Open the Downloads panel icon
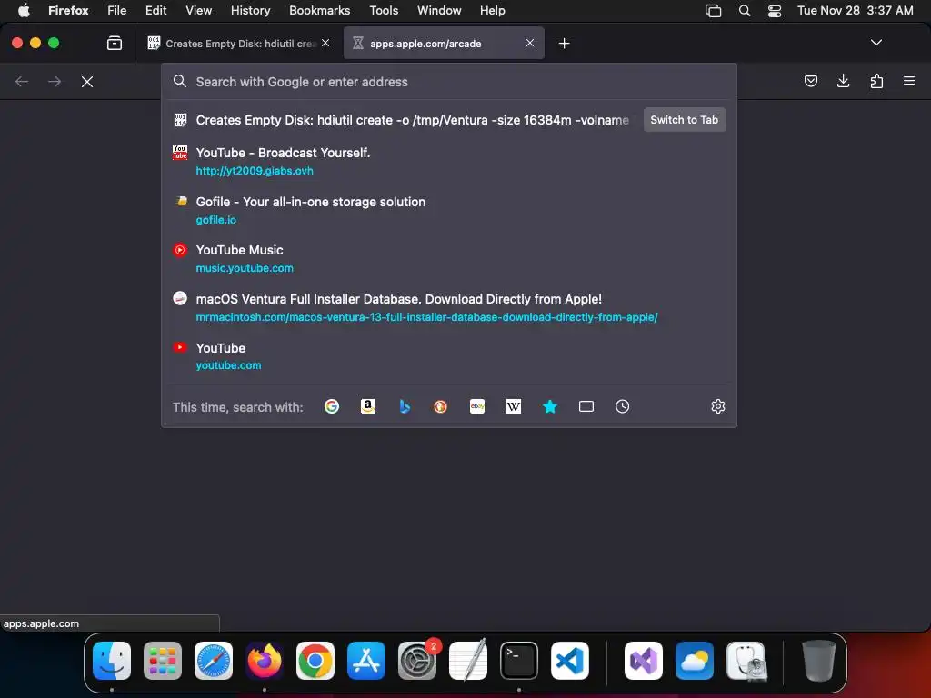The height and width of the screenshot is (698, 931). click(x=843, y=81)
